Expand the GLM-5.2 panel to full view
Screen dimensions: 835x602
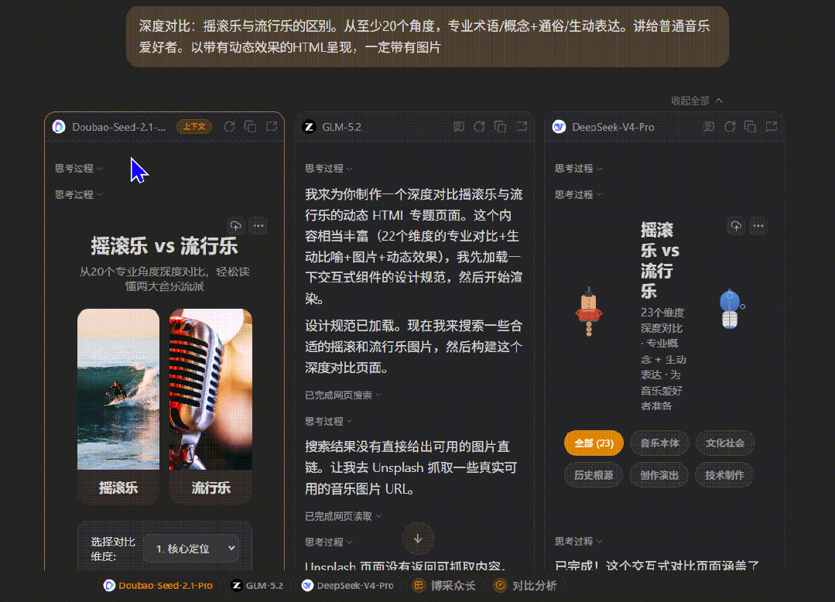[x=522, y=127]
